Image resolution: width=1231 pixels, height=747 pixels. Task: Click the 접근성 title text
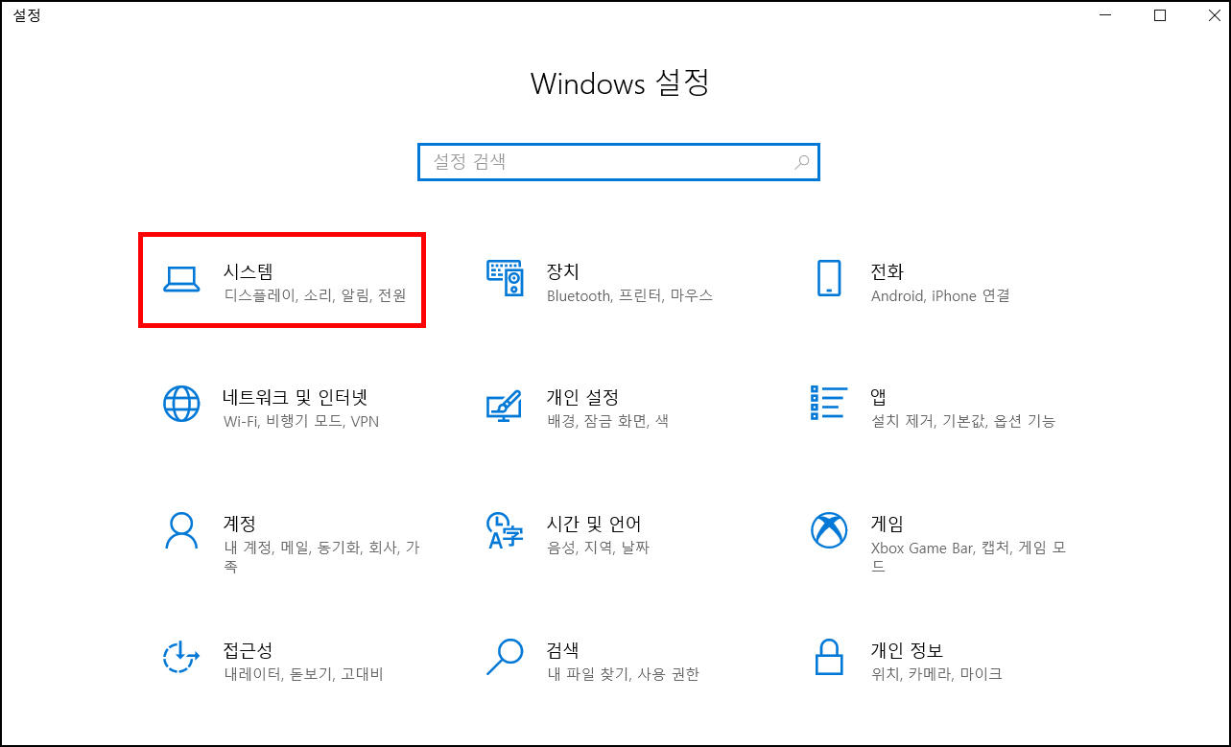(x=249, y=650)
